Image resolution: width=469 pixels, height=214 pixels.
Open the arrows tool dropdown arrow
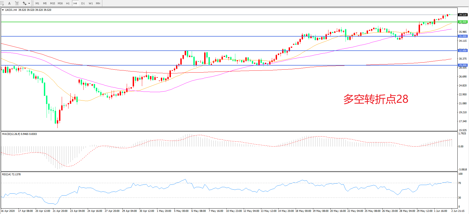coord(29,4)
